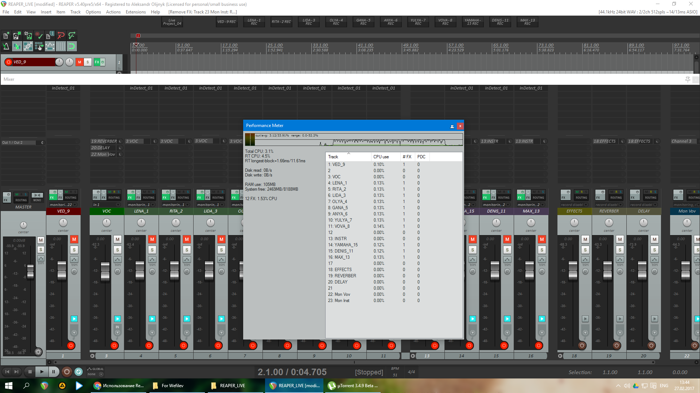The image size is (700, 393).
Task: Open global automation override dropdown arrow
Action: tap(101, 374)
